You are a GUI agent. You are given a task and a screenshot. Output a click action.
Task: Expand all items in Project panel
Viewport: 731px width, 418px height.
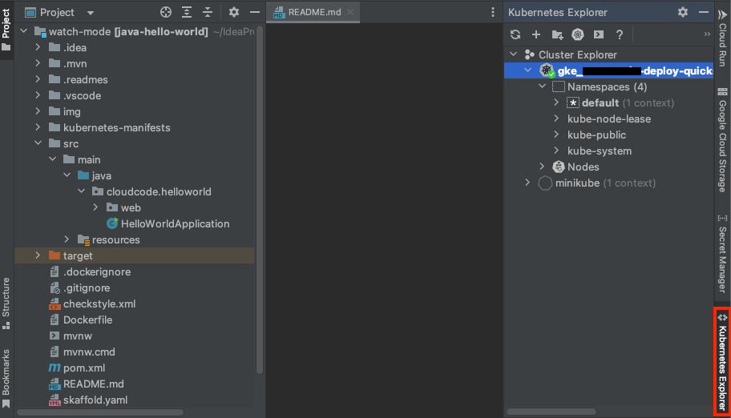(x=187, y=12)
